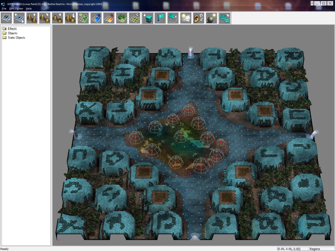Open the File menu
The width and height of the screenshot is (335, 251).
[x=4, y=9]
